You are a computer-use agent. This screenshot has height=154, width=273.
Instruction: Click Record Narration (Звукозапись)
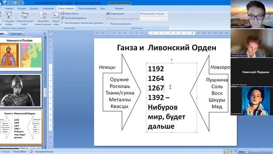point(70,13)
